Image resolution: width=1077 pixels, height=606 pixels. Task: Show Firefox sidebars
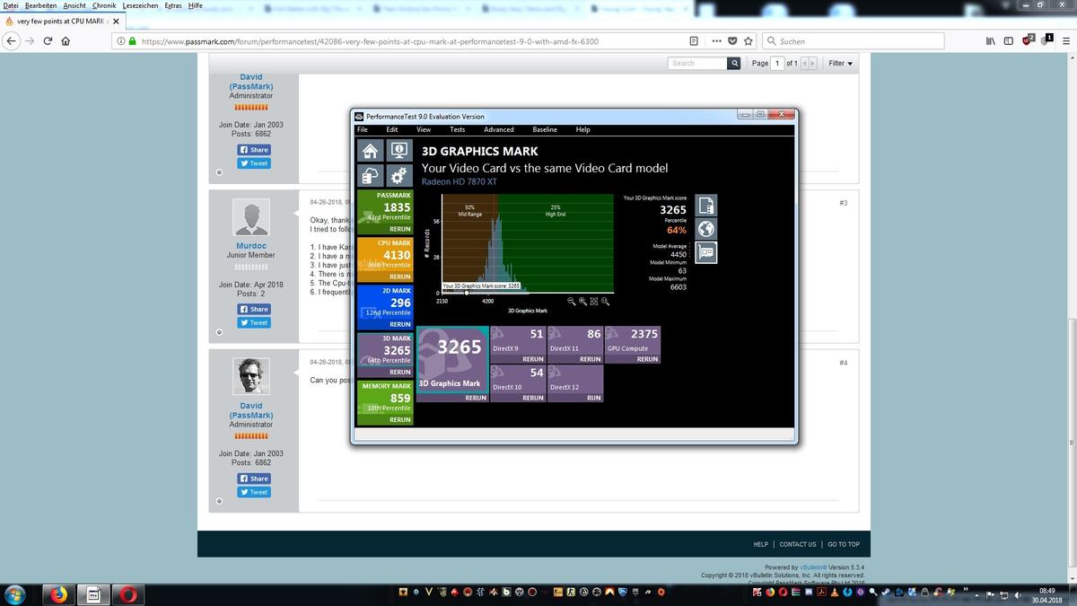1007,40
